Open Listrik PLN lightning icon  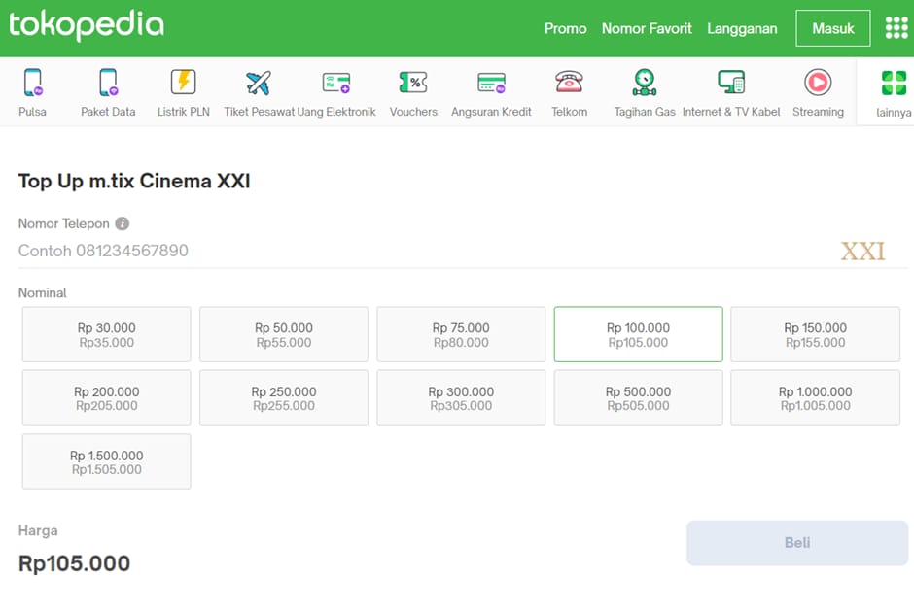point(183,82)
